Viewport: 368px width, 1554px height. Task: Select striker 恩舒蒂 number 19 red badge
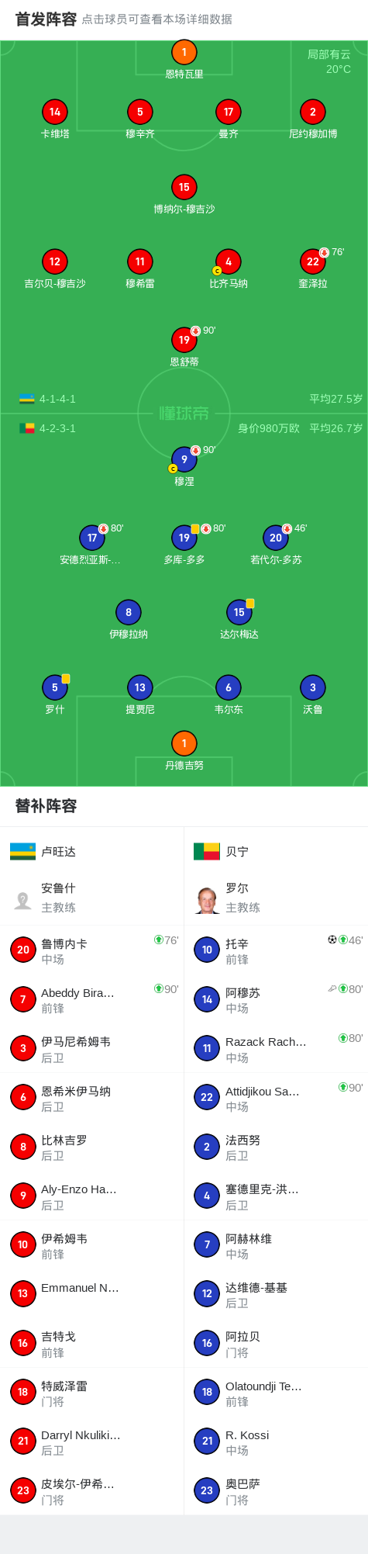pos(184,340)
